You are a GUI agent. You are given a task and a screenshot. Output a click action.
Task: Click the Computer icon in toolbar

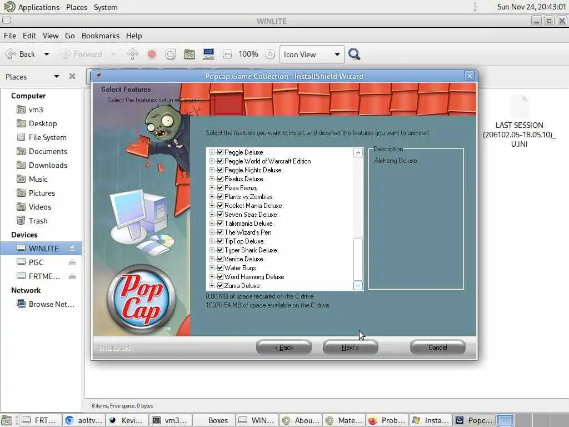pos(208,54)
